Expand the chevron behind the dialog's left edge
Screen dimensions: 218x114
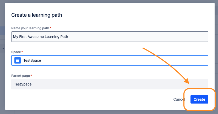click(3, 48)
